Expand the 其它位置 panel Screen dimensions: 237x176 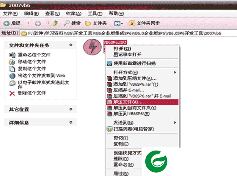pos(71,109)
